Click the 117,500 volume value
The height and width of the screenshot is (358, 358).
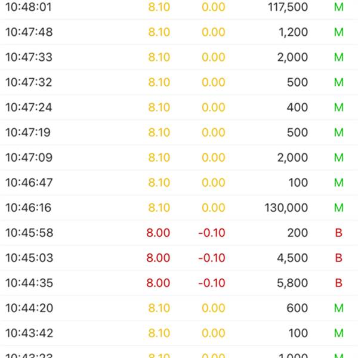pos(288,7)
